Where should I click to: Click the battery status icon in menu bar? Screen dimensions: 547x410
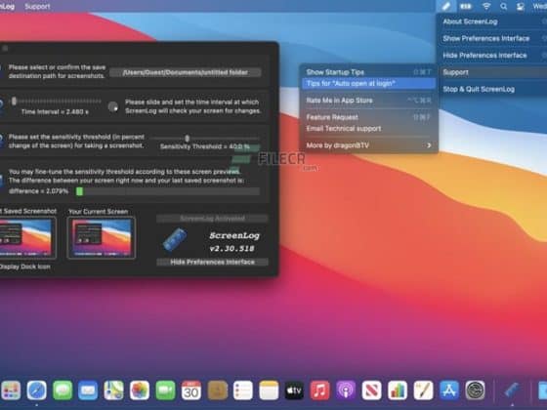pos(466,6)
